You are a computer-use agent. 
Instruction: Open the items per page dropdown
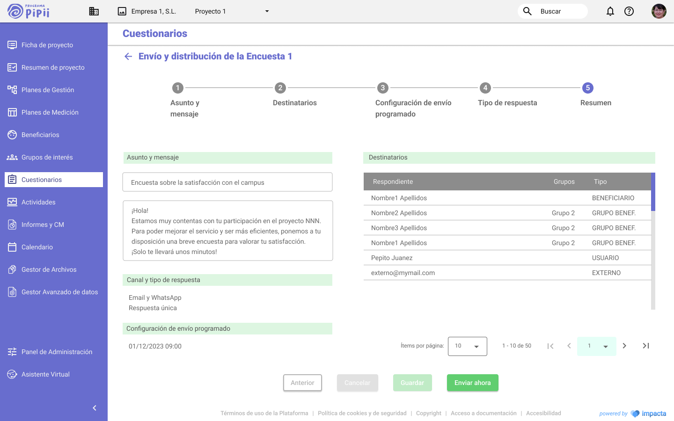click(x=467, y=346)
